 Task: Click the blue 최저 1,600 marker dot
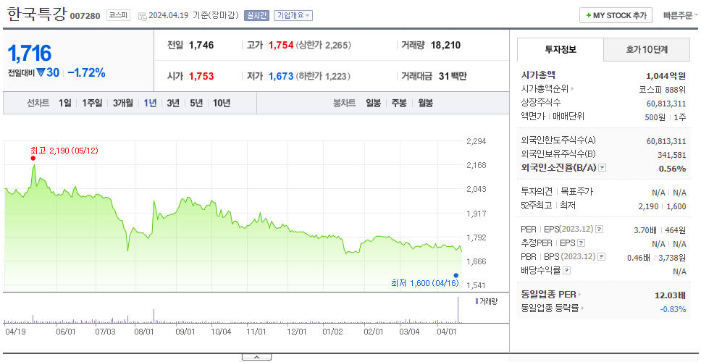pos(456,275)
